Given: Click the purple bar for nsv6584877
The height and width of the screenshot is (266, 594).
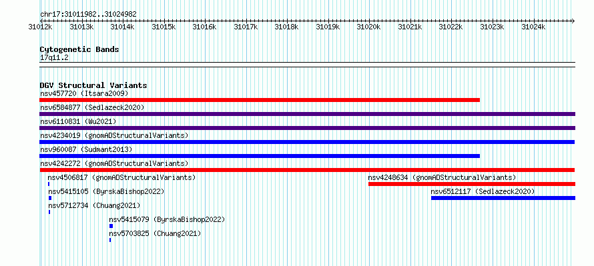Looking at the screenshot, I should (307, 114).
